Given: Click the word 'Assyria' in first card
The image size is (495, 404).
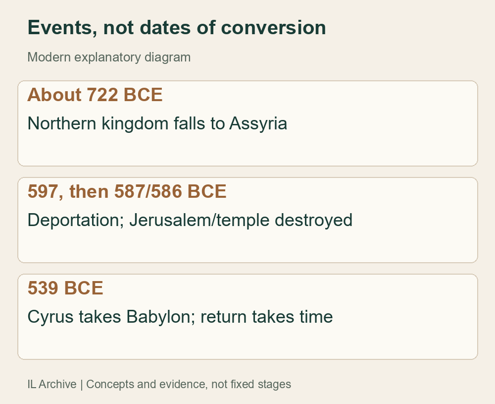Looking at the screenshot, I should point(258,123).
